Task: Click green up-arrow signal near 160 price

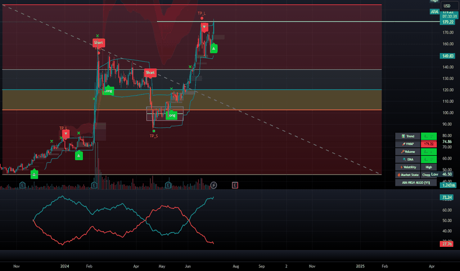Action: tap(214, 48)
